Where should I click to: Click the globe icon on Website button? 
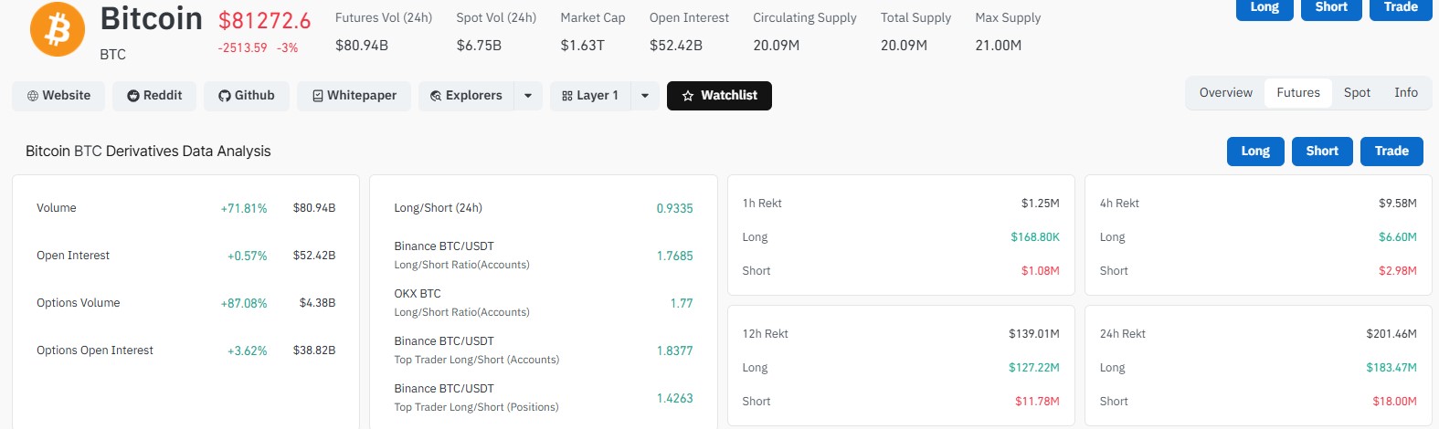click(33, 96)
